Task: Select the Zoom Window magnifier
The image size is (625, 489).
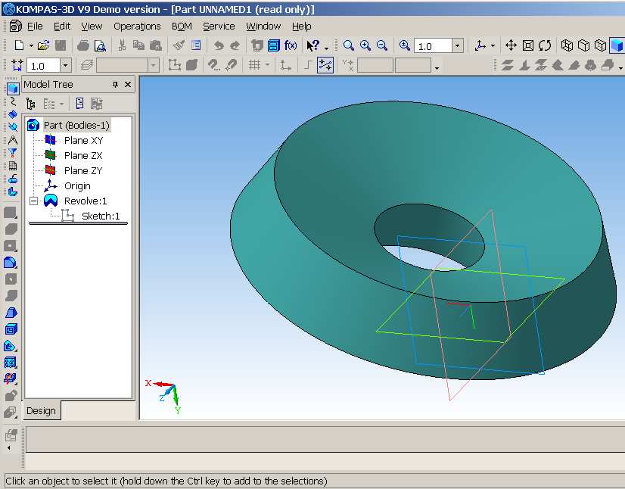Action: [x=348, y=45]
